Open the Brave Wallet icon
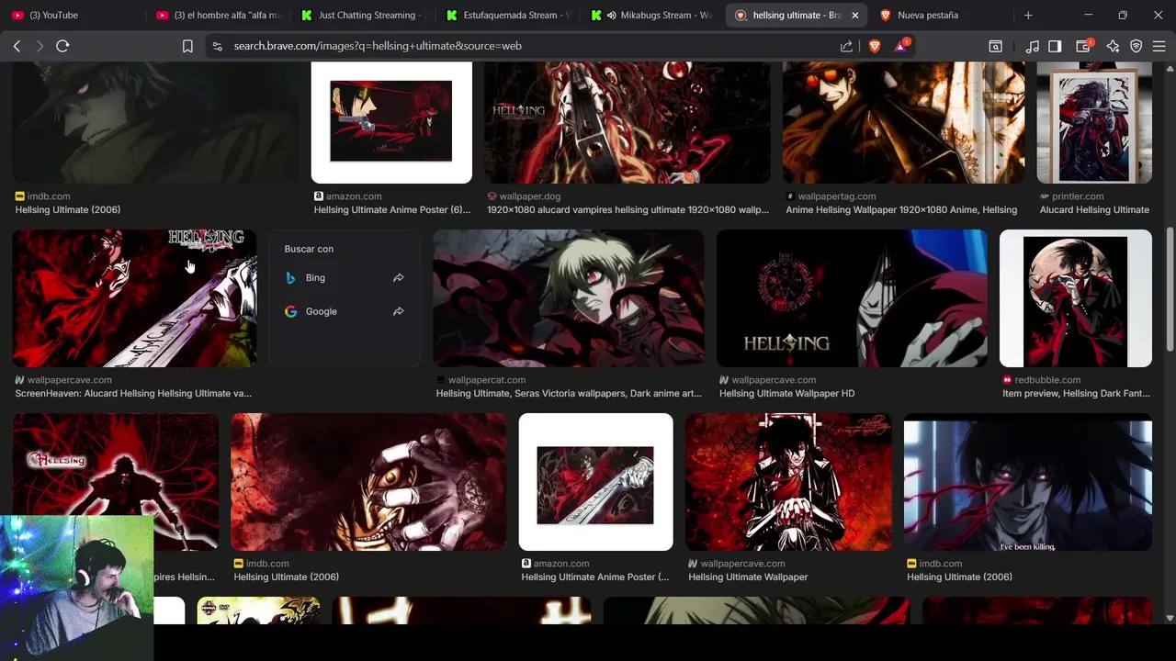 [x=1084, y=46]
